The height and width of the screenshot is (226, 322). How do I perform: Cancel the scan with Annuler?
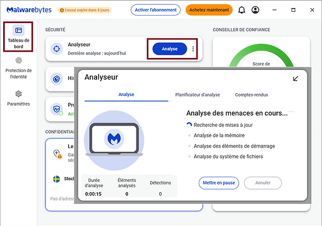263,183
